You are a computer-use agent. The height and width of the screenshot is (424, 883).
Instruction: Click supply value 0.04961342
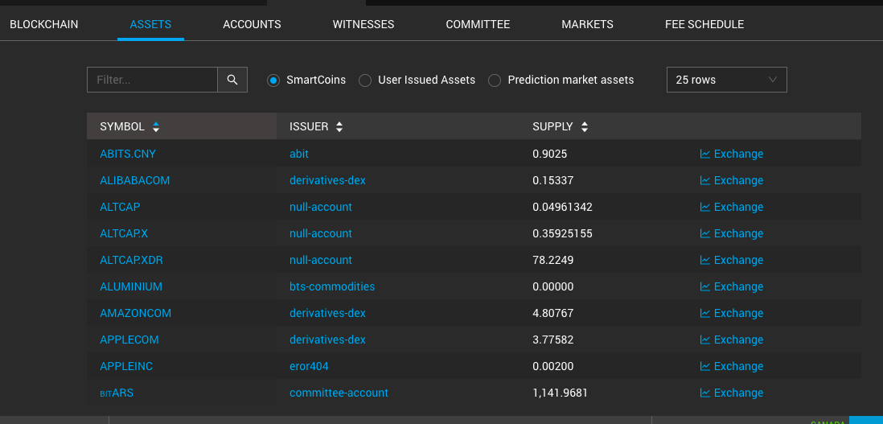tap(563, 207)
